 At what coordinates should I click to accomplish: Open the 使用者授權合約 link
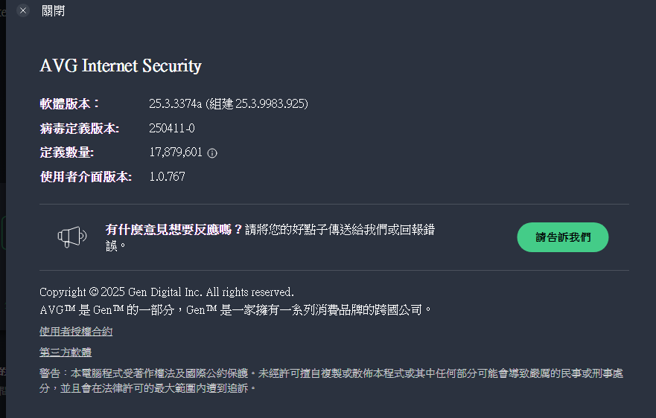pyautogui.click(x=76, y=331)
